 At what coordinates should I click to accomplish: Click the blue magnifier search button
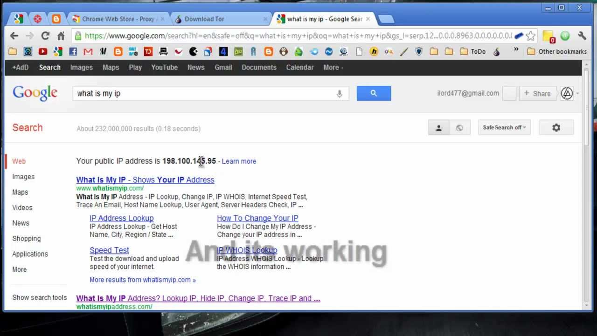374,93
